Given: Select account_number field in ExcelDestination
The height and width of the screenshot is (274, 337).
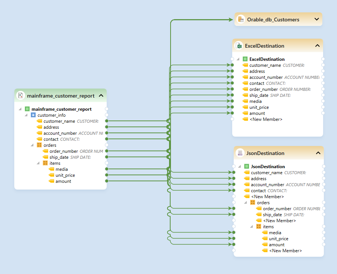Looking at the screenshot, I should click(266, 77).
